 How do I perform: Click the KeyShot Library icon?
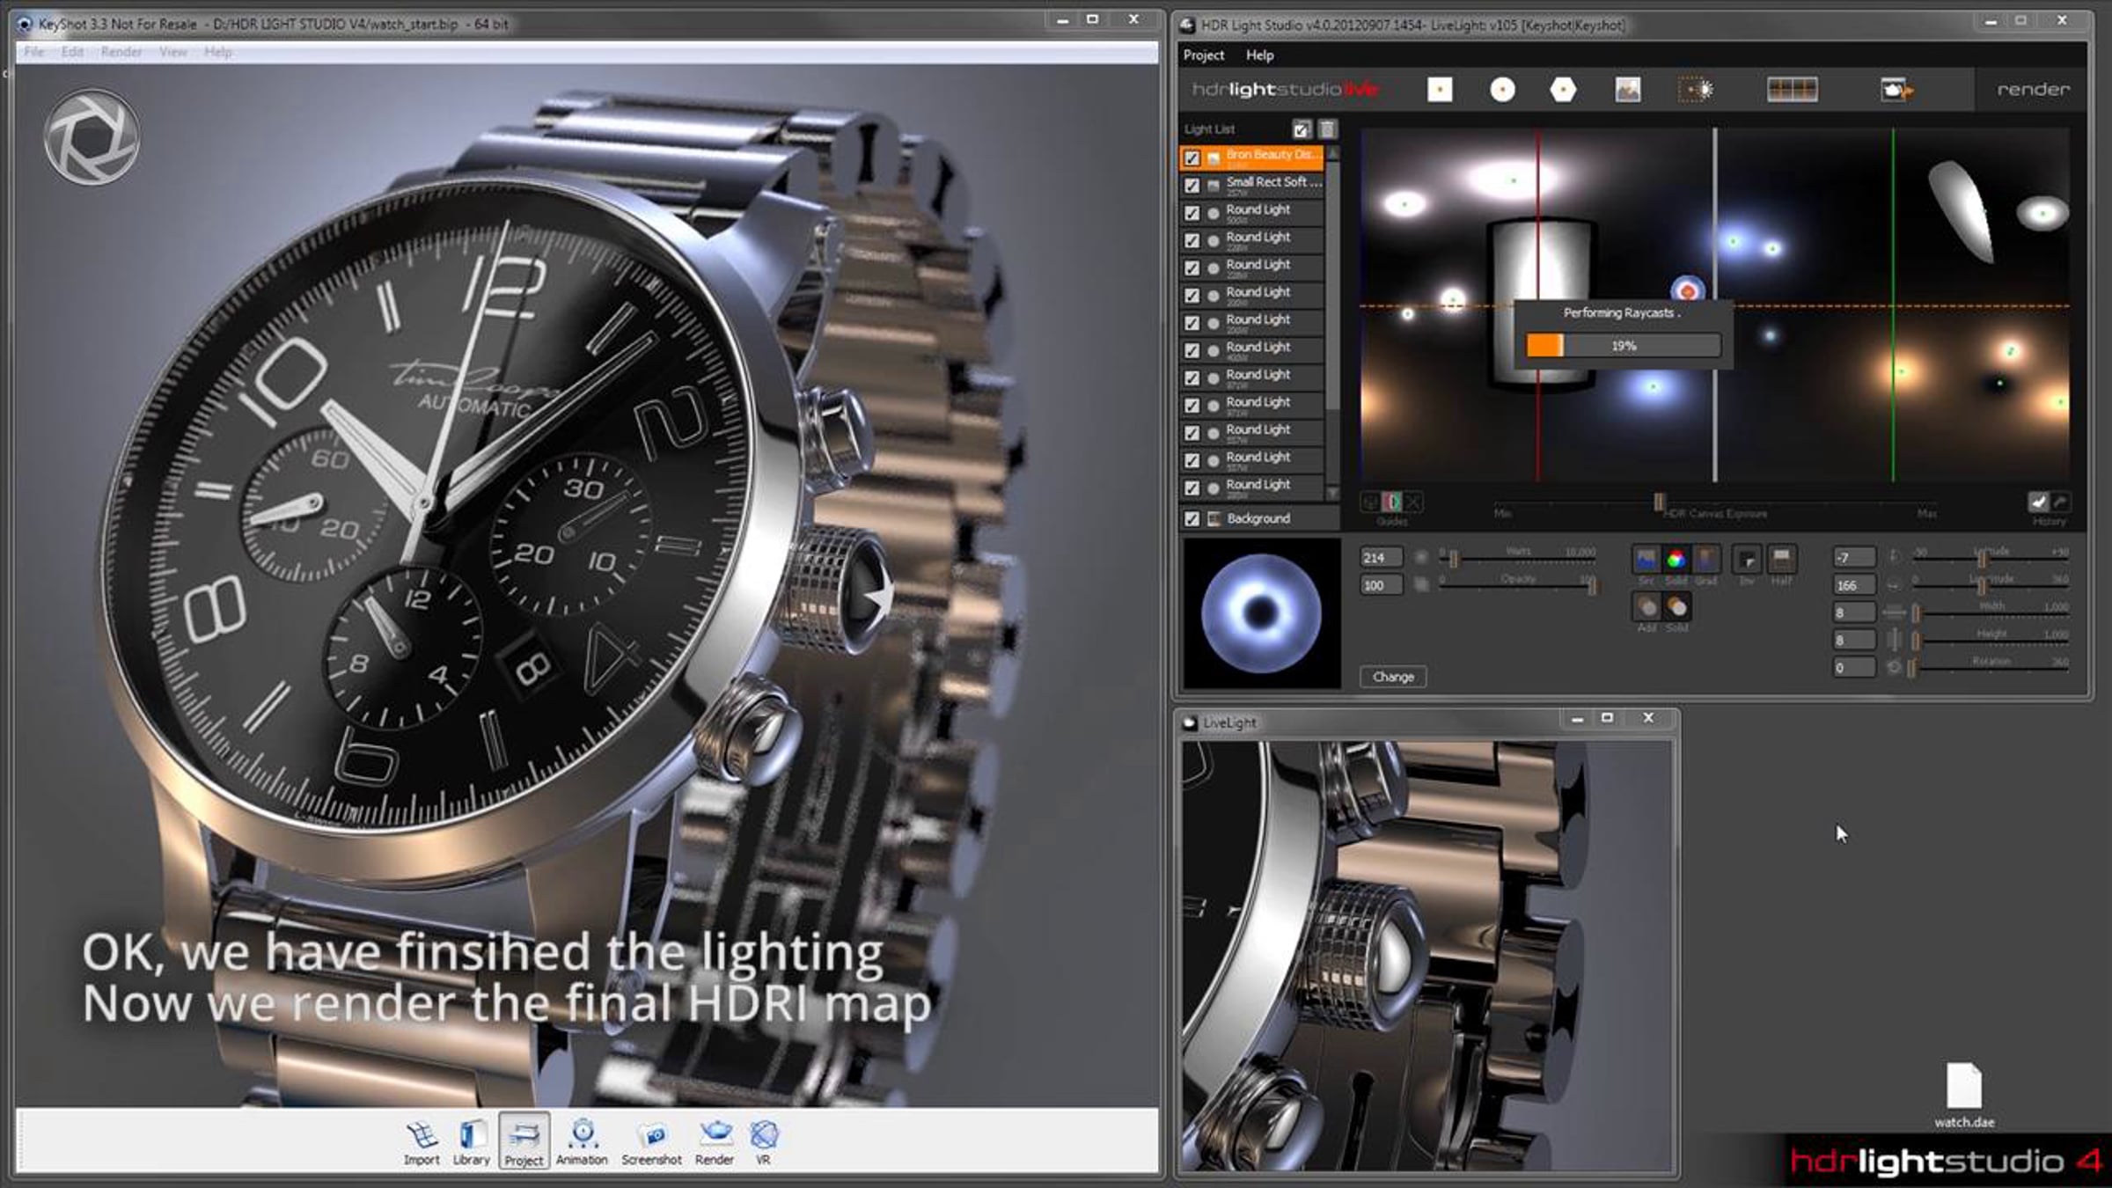471,1142
